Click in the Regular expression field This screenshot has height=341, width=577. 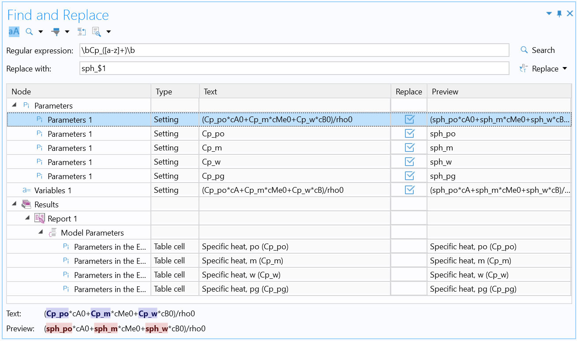coord(294,50)
